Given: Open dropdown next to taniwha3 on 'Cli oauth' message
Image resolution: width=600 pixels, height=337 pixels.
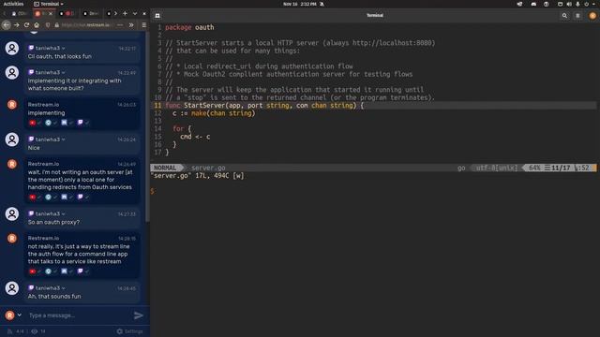Looking at the screenshot, I should (x=64, y=48).
